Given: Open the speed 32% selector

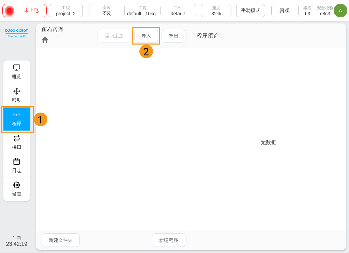Looking at the screenshot, I should (216, 11).
